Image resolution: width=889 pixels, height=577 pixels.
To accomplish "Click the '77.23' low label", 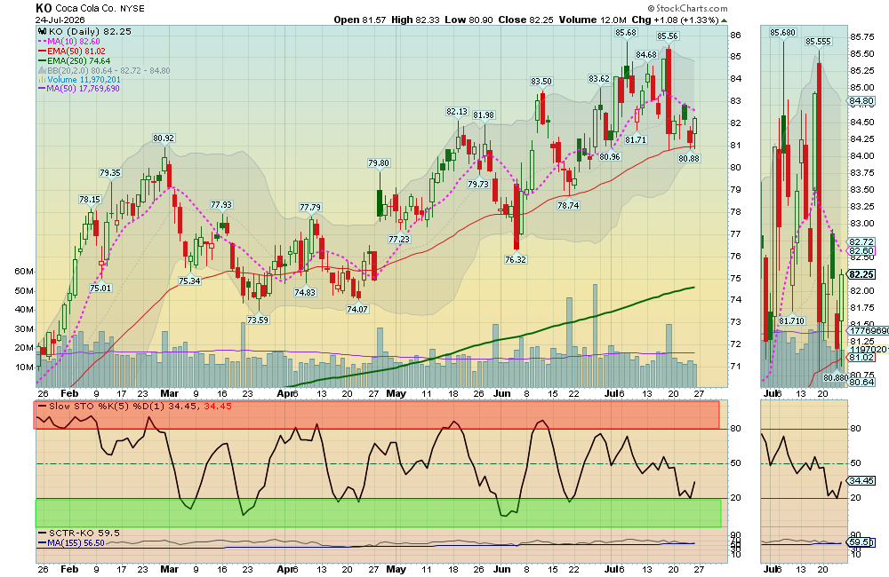I will pyautogui.click(x=399, y=240).
